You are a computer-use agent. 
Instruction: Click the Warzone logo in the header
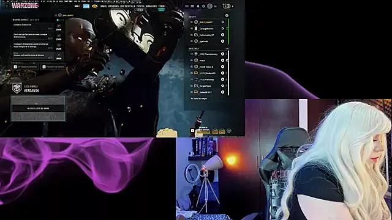point(25,5)
